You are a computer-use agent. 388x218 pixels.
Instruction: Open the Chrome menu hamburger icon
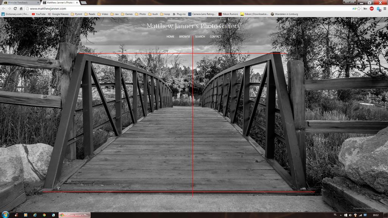point(385,8)
